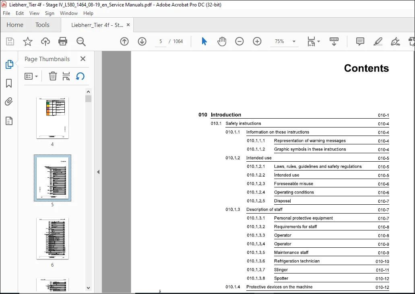Open the thumbnails Options dropdown menu
Image resolution: width=415 pixels, height=294 pixels.
tap(31, 76)
